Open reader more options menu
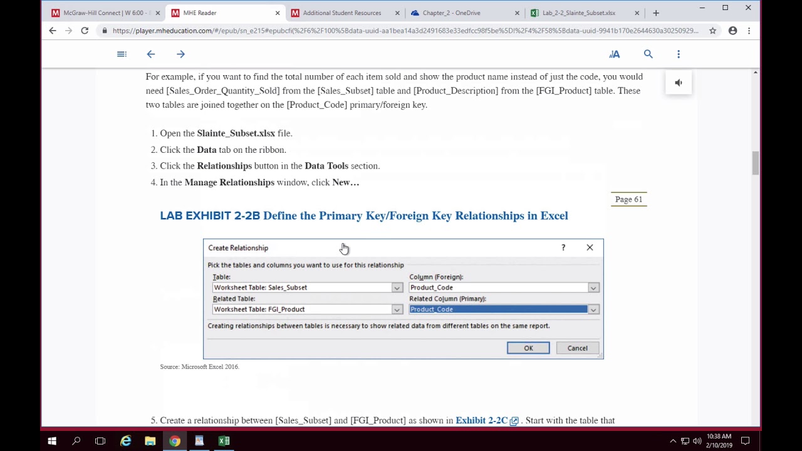The width and height of the screenshot is (802, 451). click(679, 54)
